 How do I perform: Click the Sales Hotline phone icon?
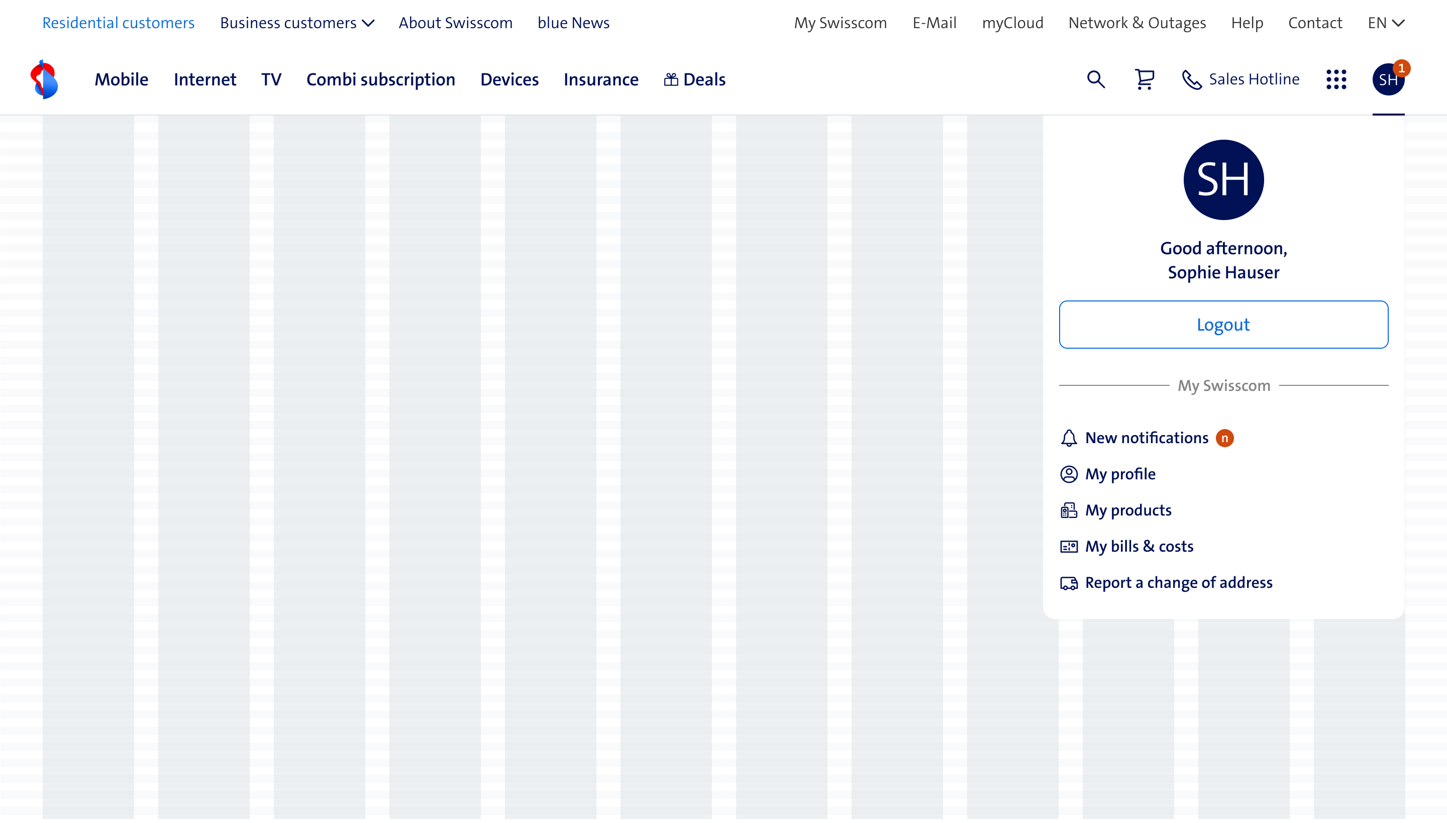[x=1192, y=80]
